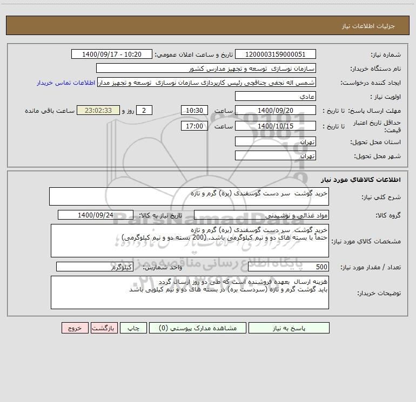The height and width of the screenshot is (402, 416).
Task: Click the حداقل تاریخ اعتبار قیمت label
Action: tap(377, 126)
